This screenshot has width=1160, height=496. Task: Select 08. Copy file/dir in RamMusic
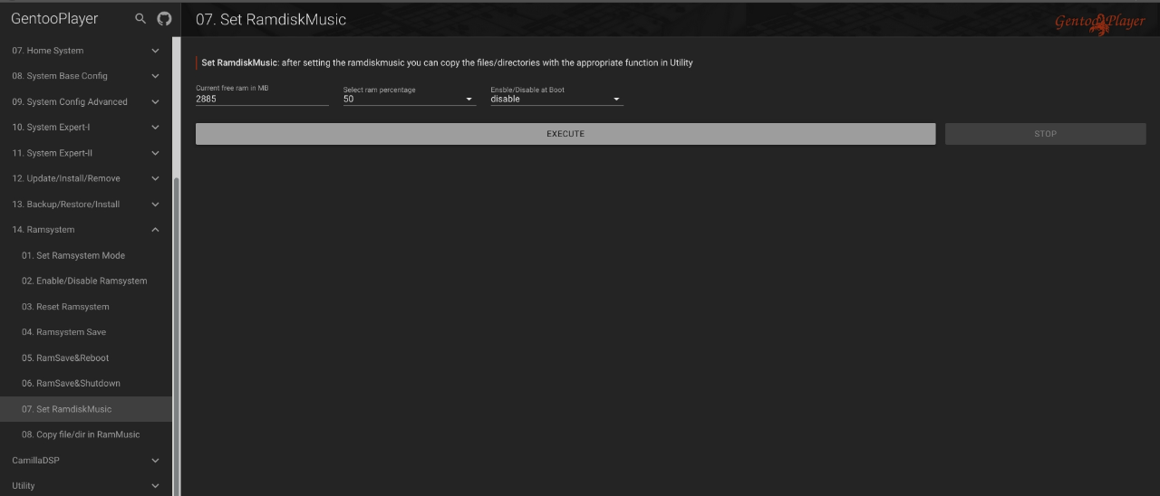(86, 434)
